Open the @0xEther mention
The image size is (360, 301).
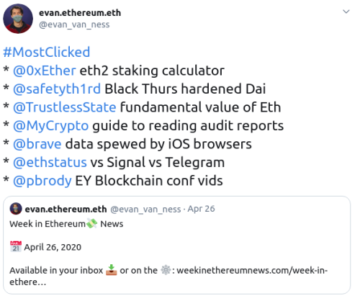(x=45, y=71)
